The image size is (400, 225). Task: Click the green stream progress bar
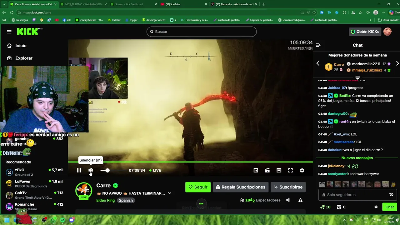(190, 162)
